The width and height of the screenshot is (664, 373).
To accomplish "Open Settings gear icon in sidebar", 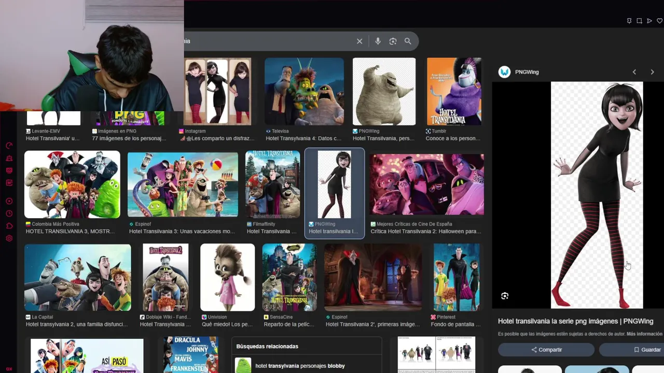I will pyautogui.click(x=9, y=238).
